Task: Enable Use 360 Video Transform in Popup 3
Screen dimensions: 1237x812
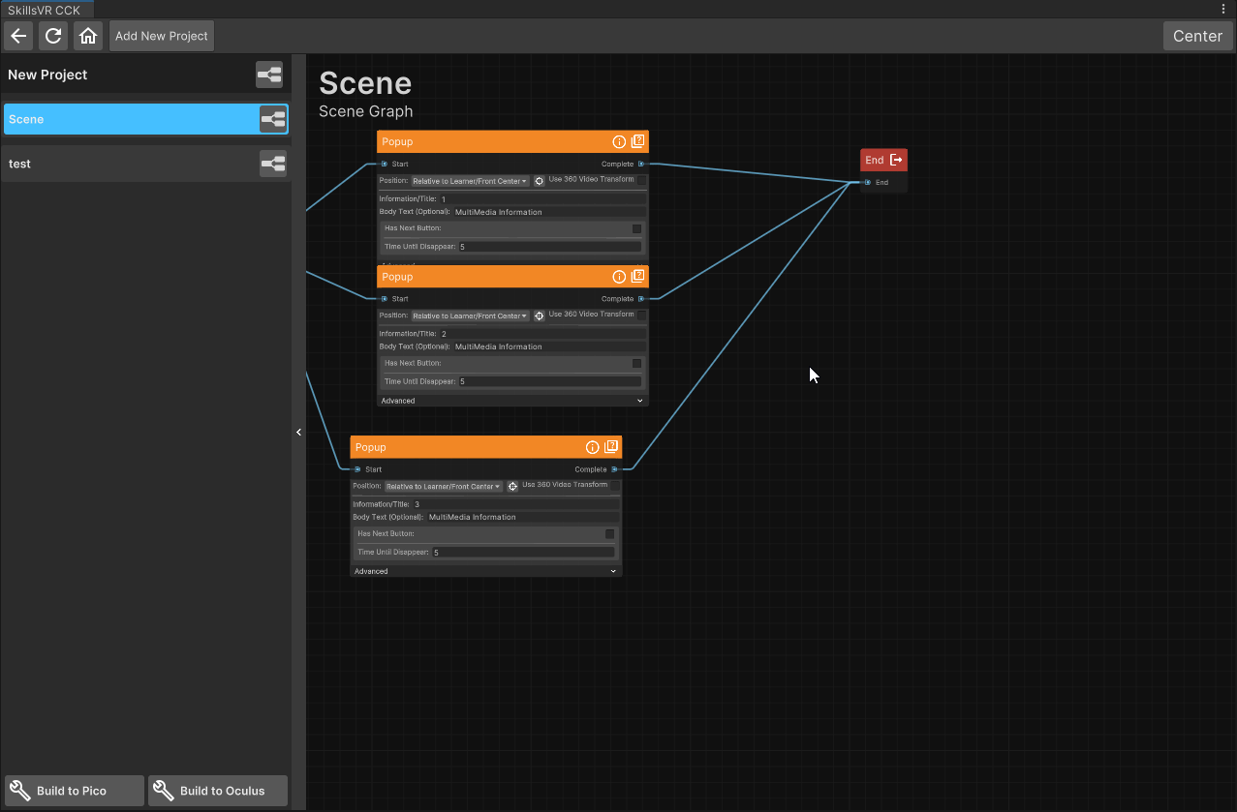Action: [615, 485]
